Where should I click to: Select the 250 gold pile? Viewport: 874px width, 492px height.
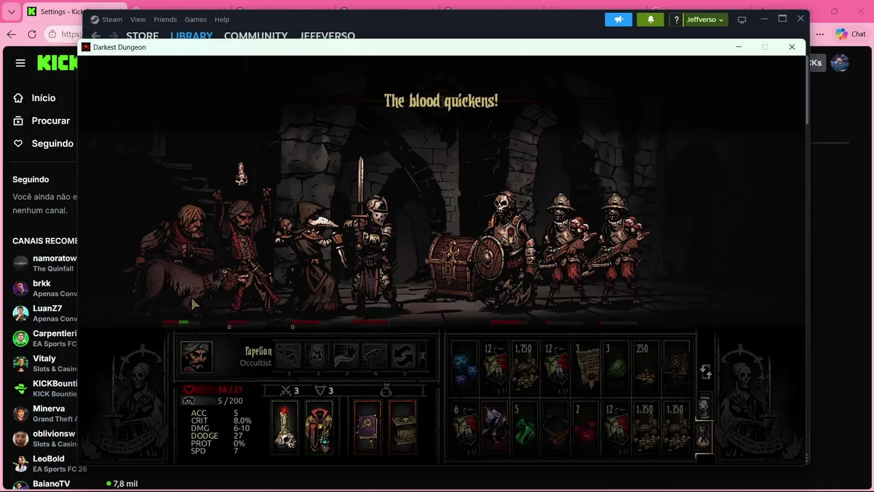point(646,367)
